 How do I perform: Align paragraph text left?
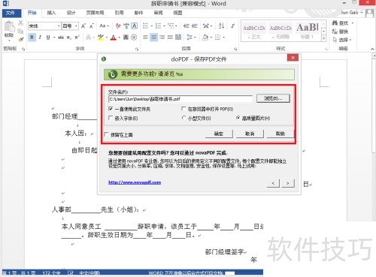coord(145,38)
